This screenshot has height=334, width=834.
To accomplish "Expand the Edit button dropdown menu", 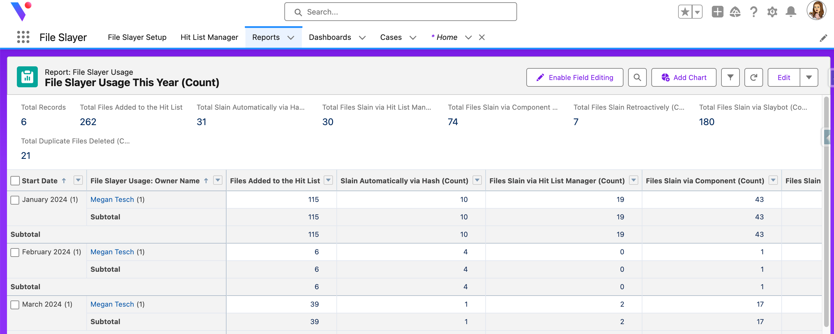I will (809, 77).
